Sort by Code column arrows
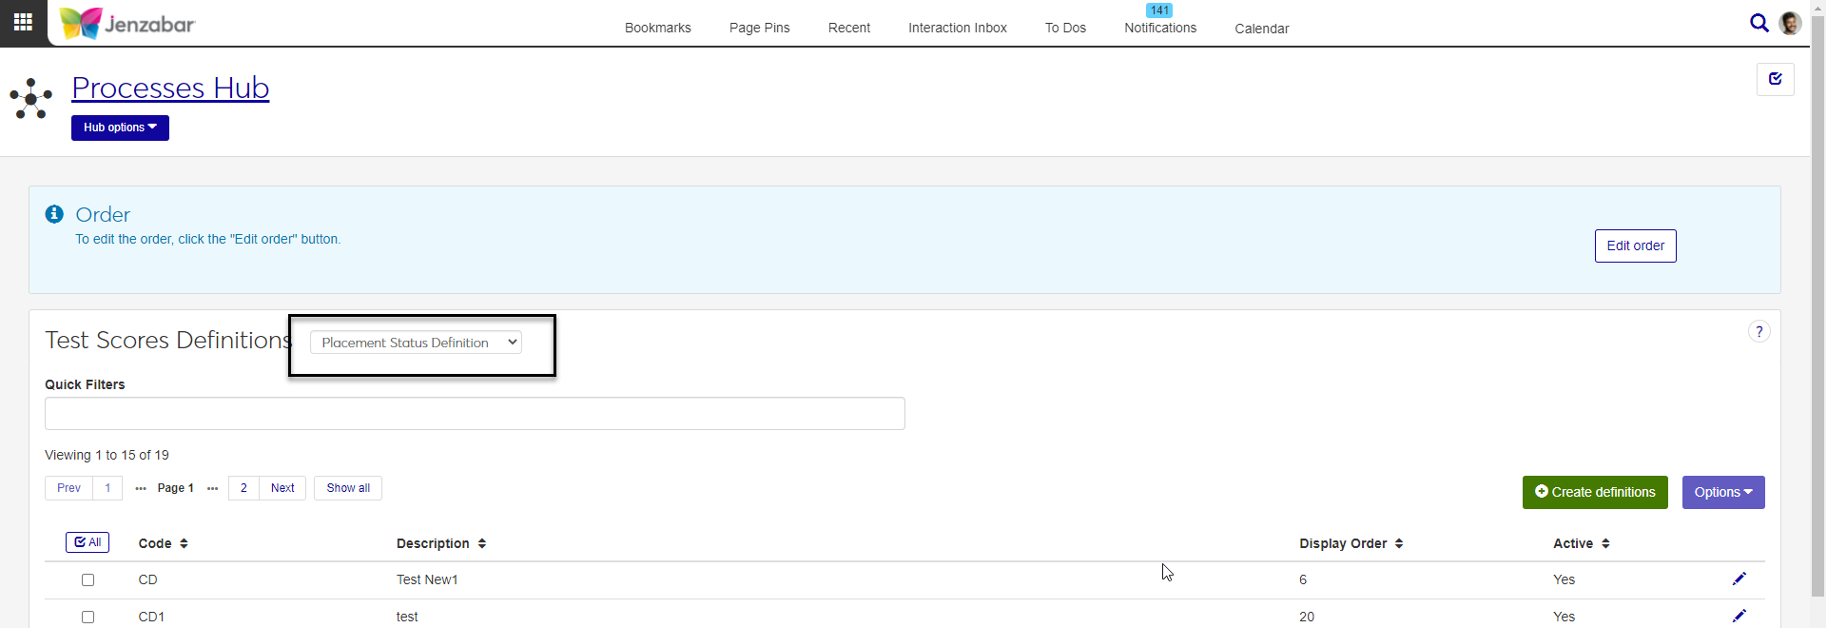 pyautogui.click(x=184, y=543)
